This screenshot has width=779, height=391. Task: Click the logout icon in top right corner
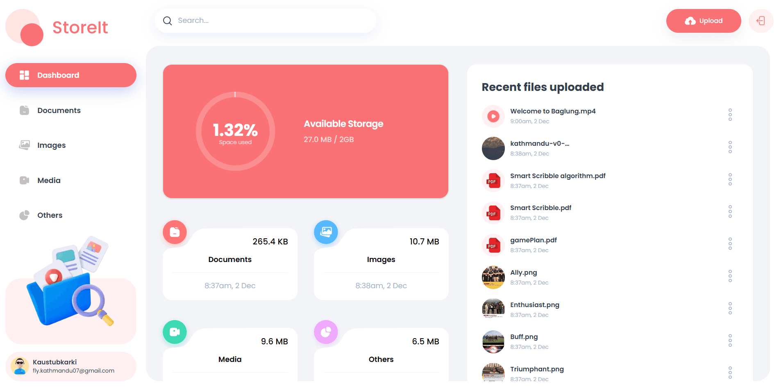(x=761, y=21)
